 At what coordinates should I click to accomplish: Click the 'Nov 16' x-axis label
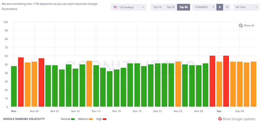(116, 111)
